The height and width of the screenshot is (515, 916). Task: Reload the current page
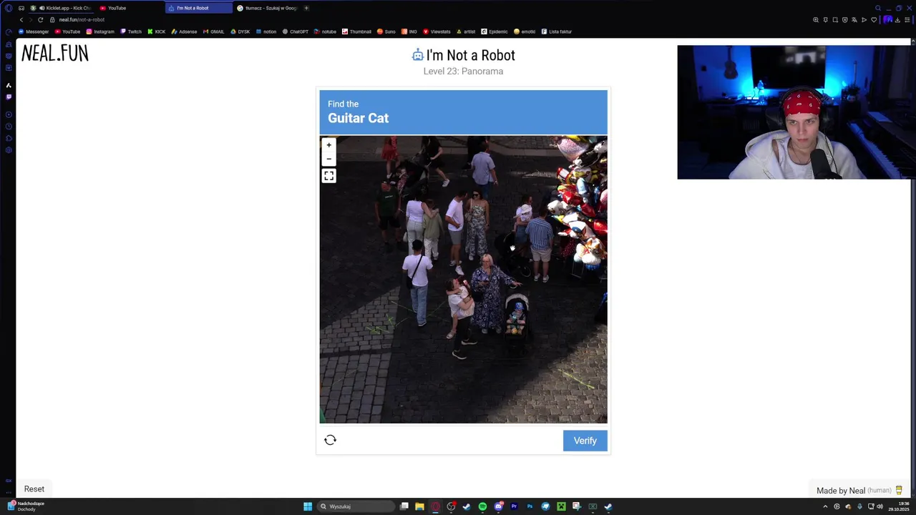coord(41,19)
